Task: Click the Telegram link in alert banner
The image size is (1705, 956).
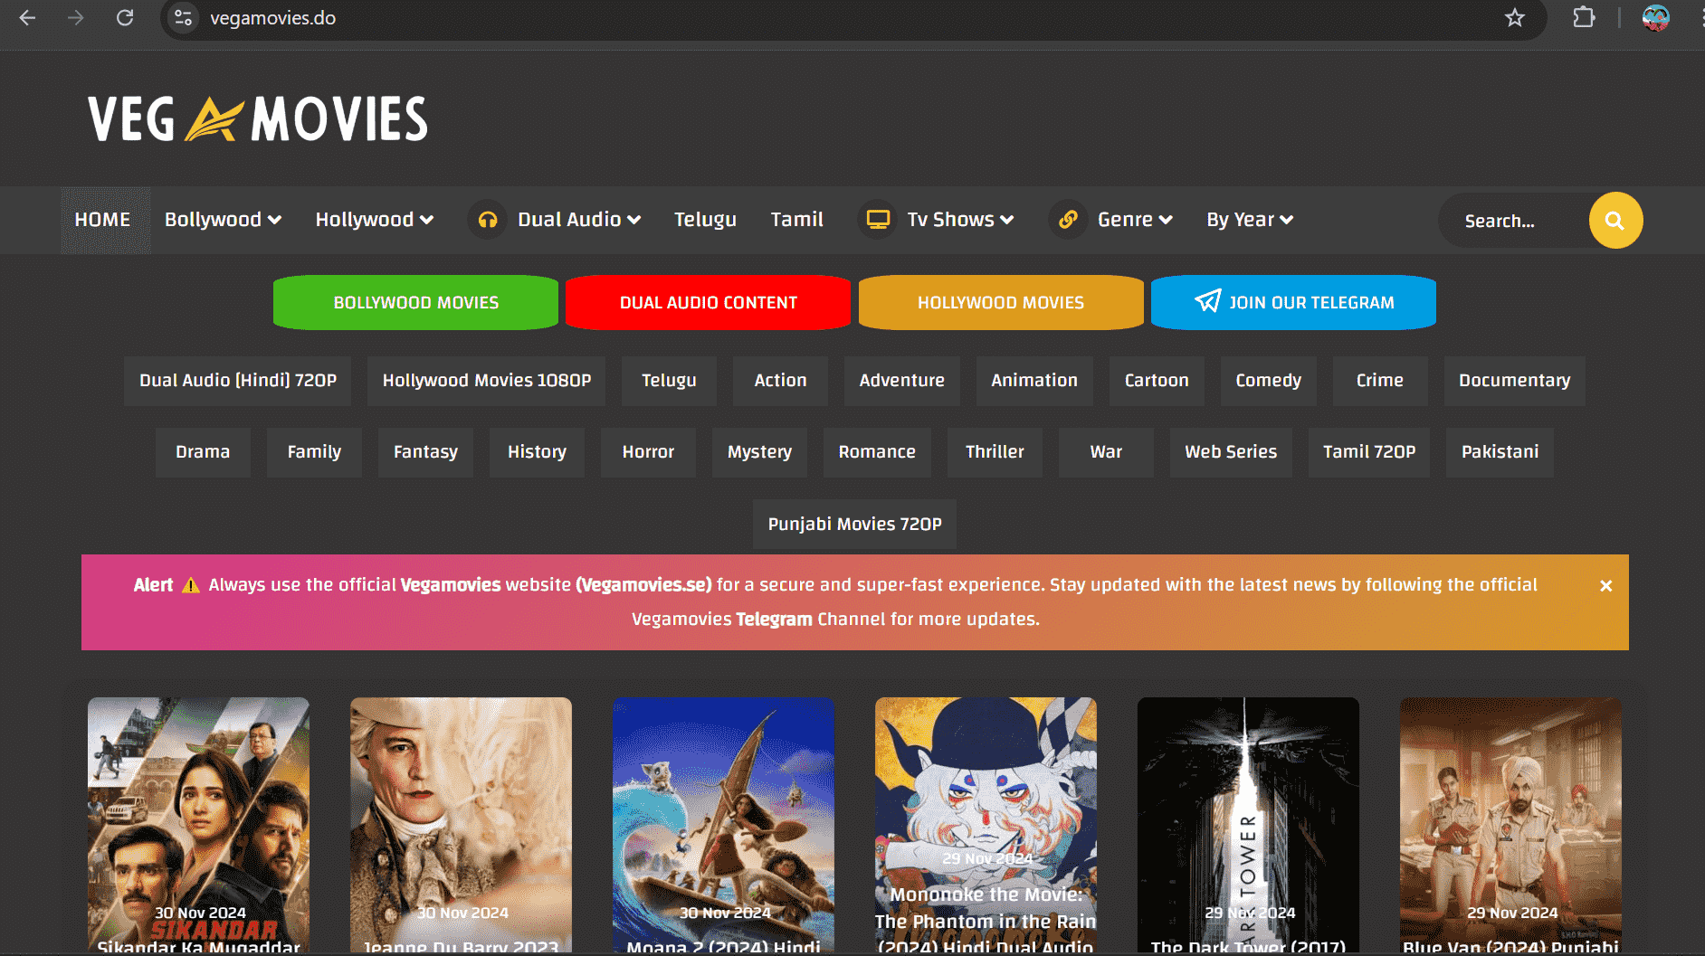Action: tap(774, 620)
